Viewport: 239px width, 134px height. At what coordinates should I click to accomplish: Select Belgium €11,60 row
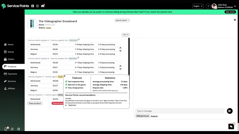(x=46, y=90)
